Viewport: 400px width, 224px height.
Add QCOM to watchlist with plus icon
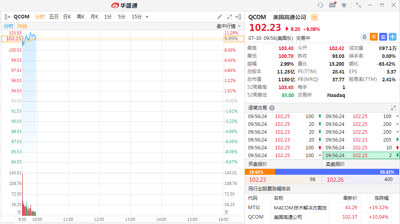click(392, 37)
